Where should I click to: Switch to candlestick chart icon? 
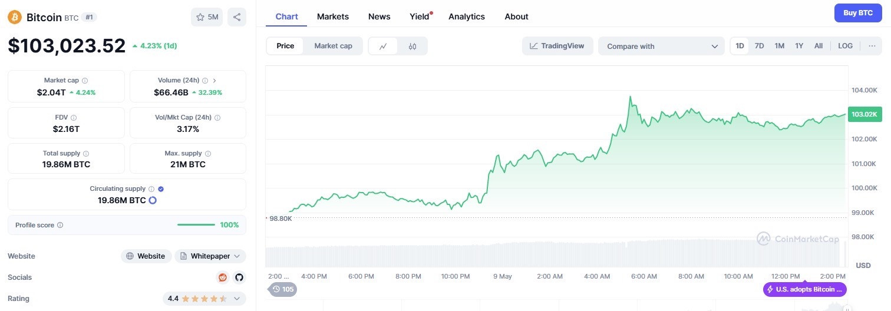(412, 46)
